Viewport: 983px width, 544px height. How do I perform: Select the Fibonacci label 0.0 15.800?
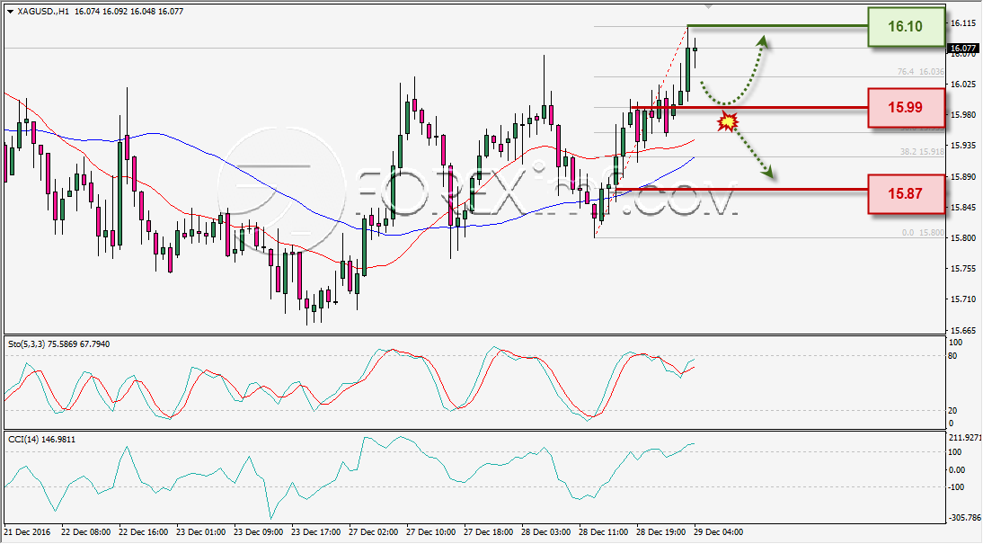coord(923,232)
